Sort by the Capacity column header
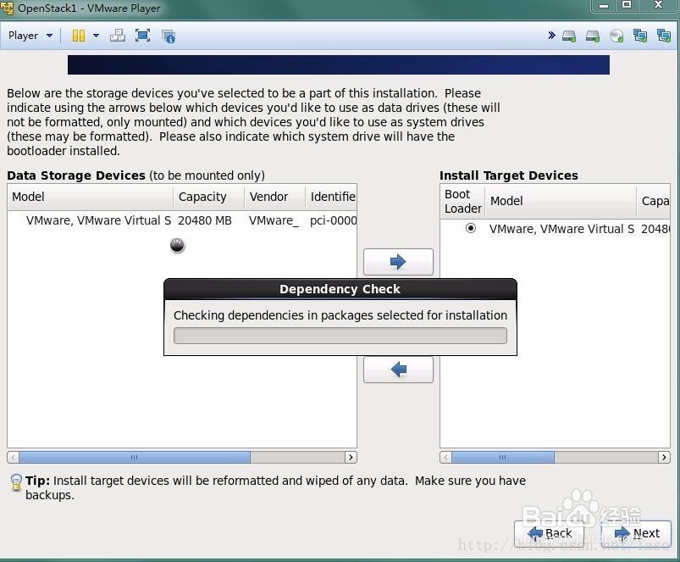Screen dimensions: 680x562 203,197
